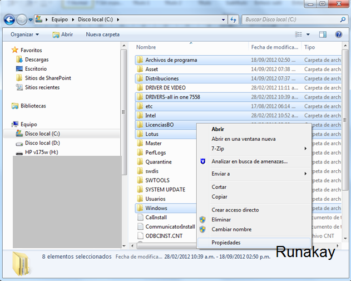This screenshot has width=351, height=281.
Task: Click DRIVERS-all in one 7558 folder icon
Action: [x=140, y=97]
